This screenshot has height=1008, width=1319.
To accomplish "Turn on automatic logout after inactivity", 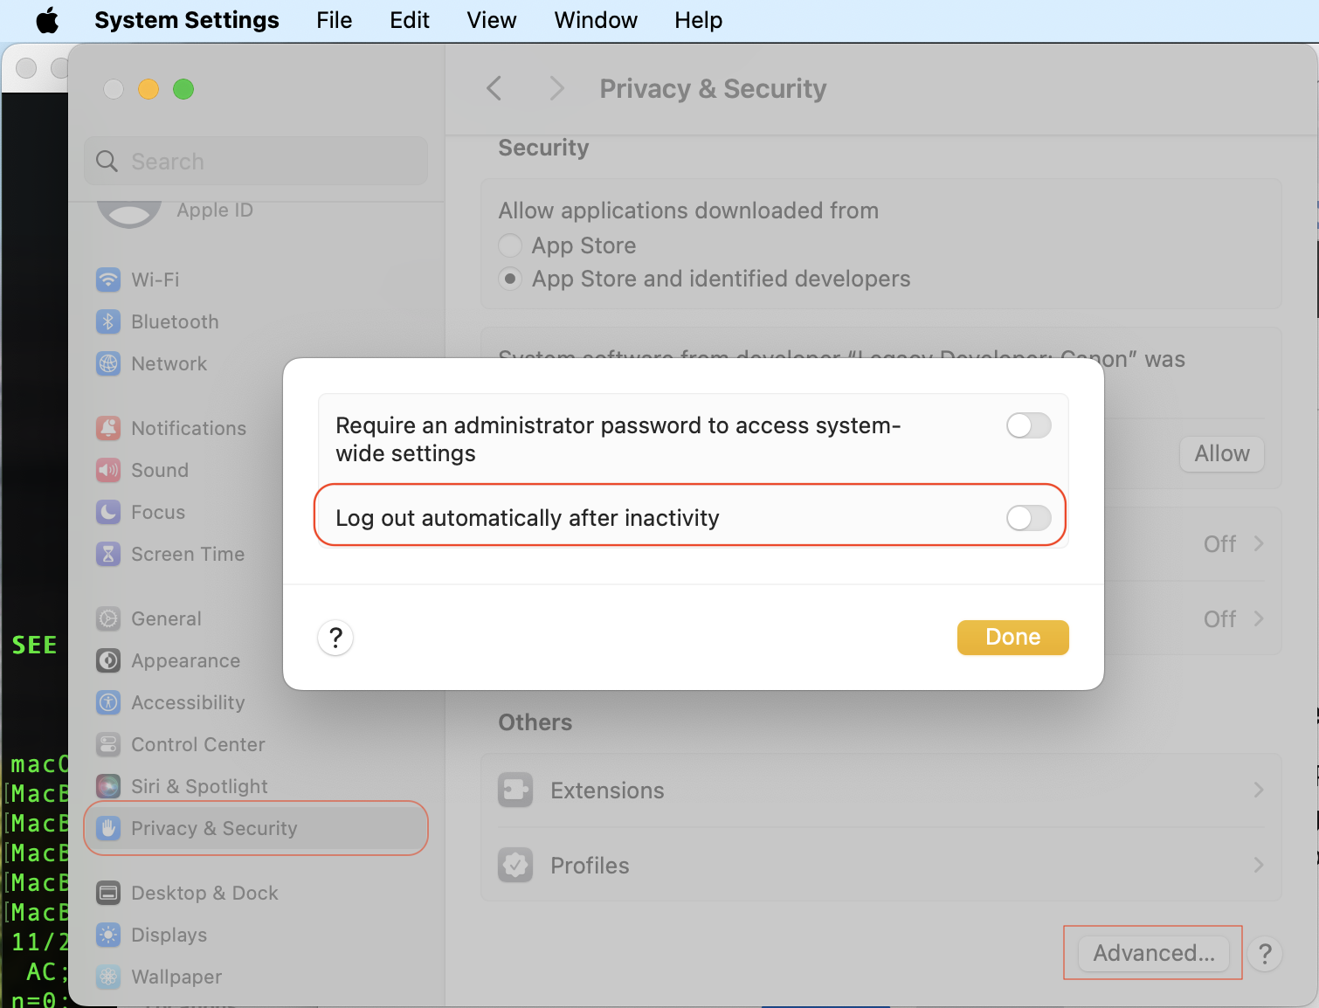I will tap(1028, 518).
